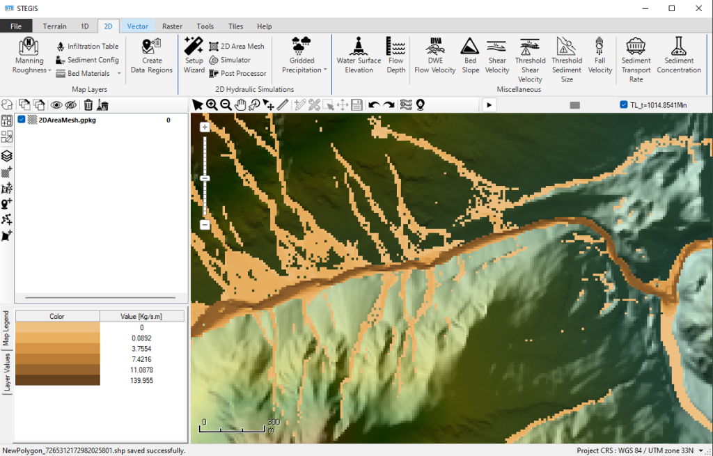
Task: Delete layer using the trash icon
Action: pyautogui.click(x=88, y=105)
